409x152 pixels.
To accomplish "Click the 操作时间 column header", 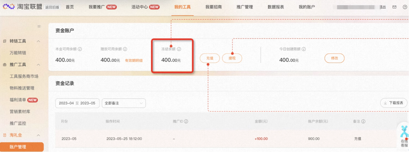I will [113, 121].
